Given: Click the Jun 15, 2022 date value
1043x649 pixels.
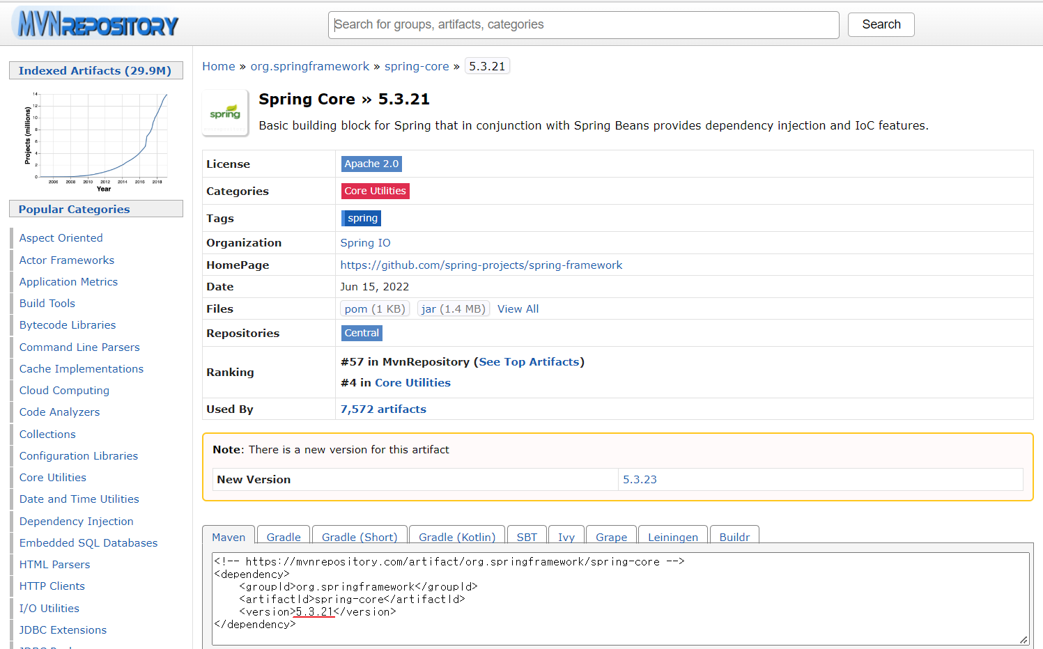Looking at the screenshot, I should coord(375,287).
